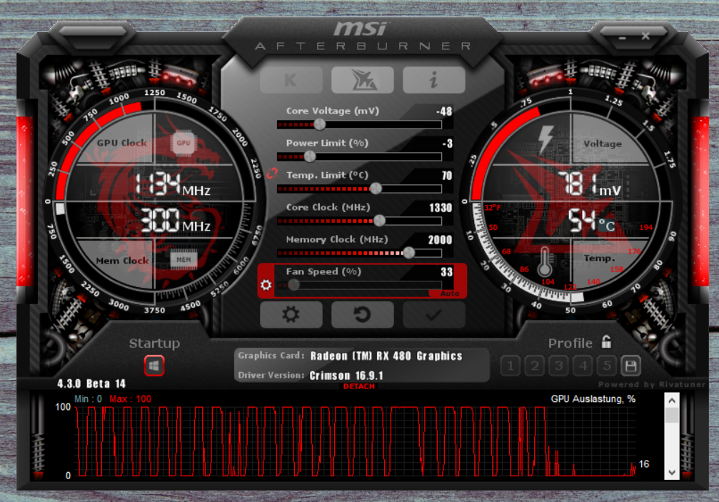Click the lightning bolt voltage icon
The width and height of the screenshot is (719, 502).
(x=545, y=139)
